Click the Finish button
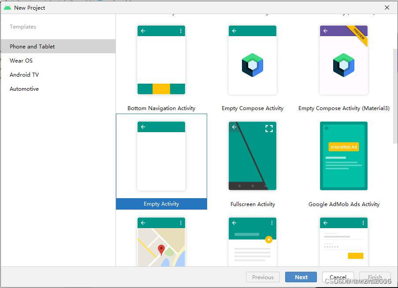 click(x=375, y=277)
